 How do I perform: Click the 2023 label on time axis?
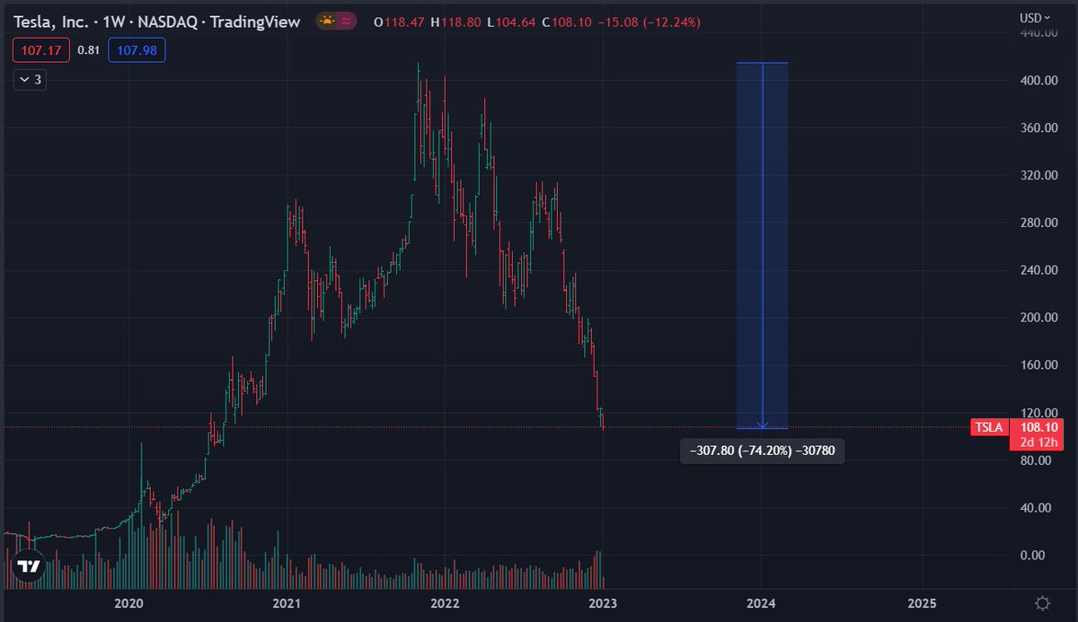pos(603,602)
